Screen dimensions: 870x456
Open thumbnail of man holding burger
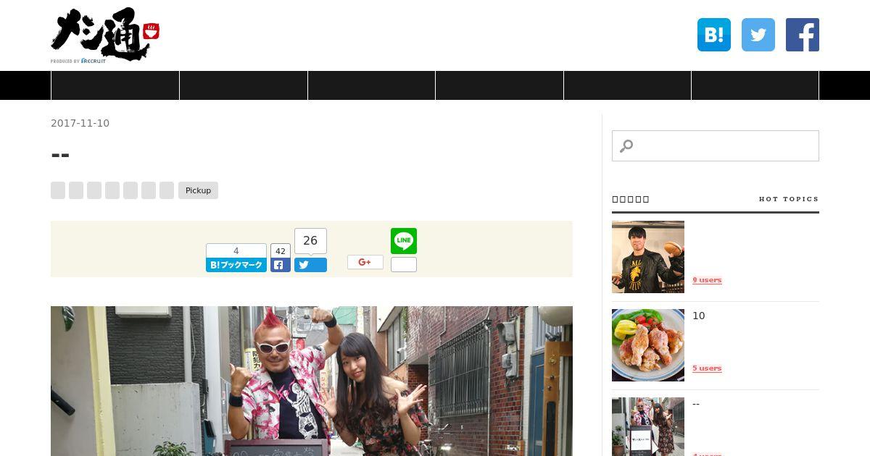coord(648,257)
